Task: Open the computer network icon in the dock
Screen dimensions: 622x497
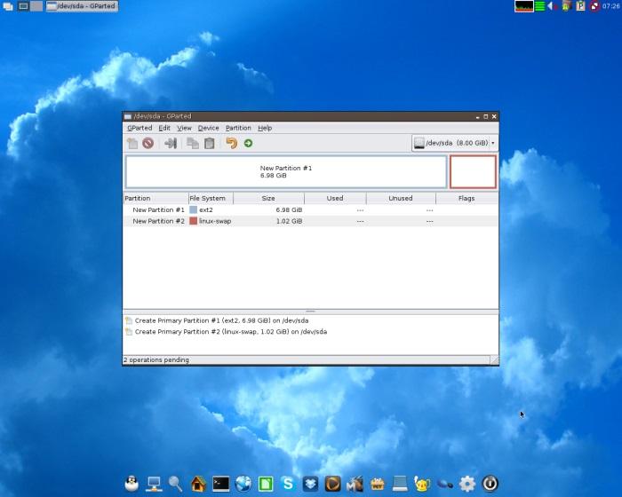Action: coord(154,484)
